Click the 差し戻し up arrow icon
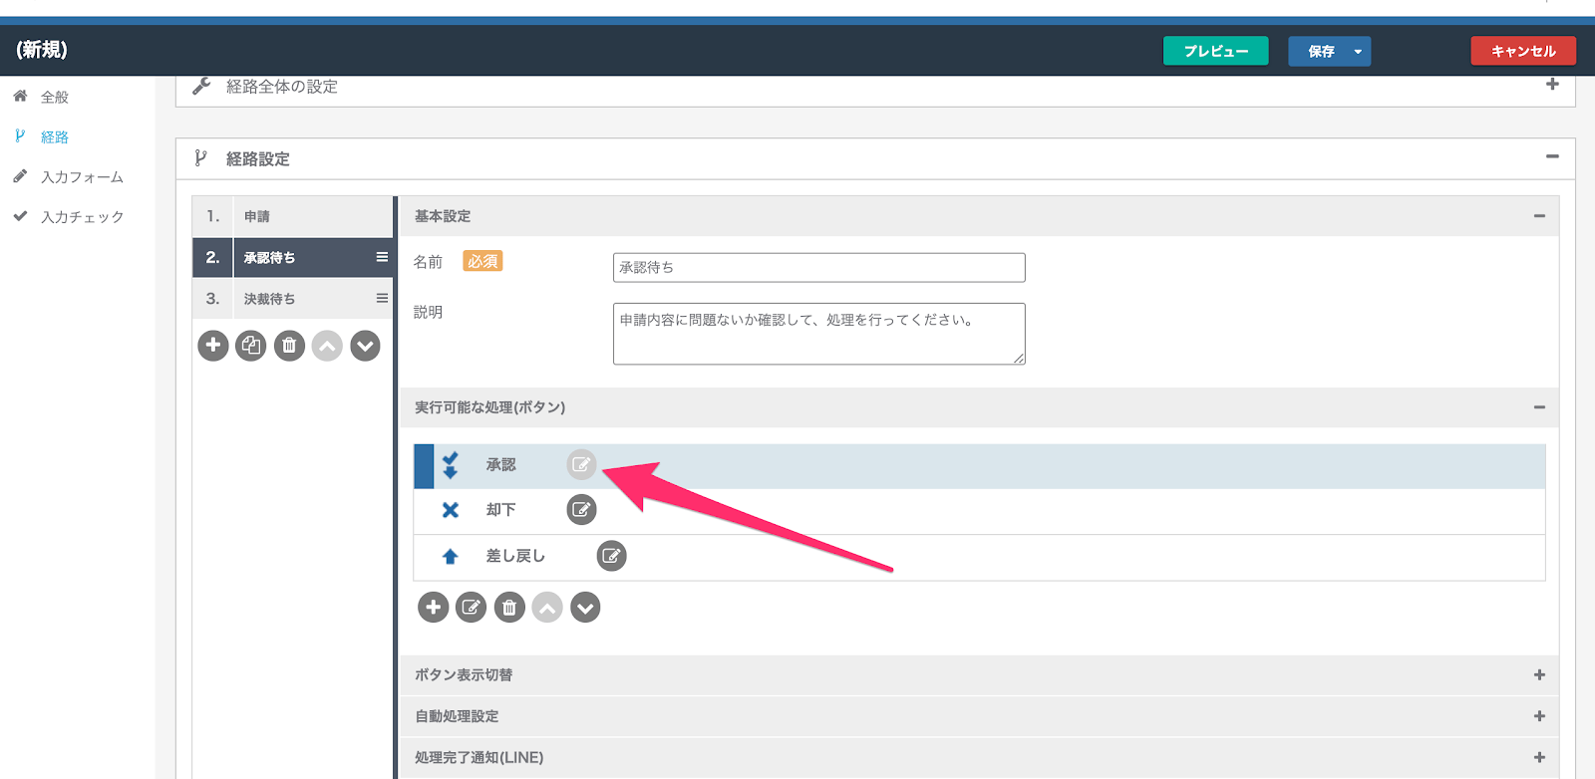 451,556
